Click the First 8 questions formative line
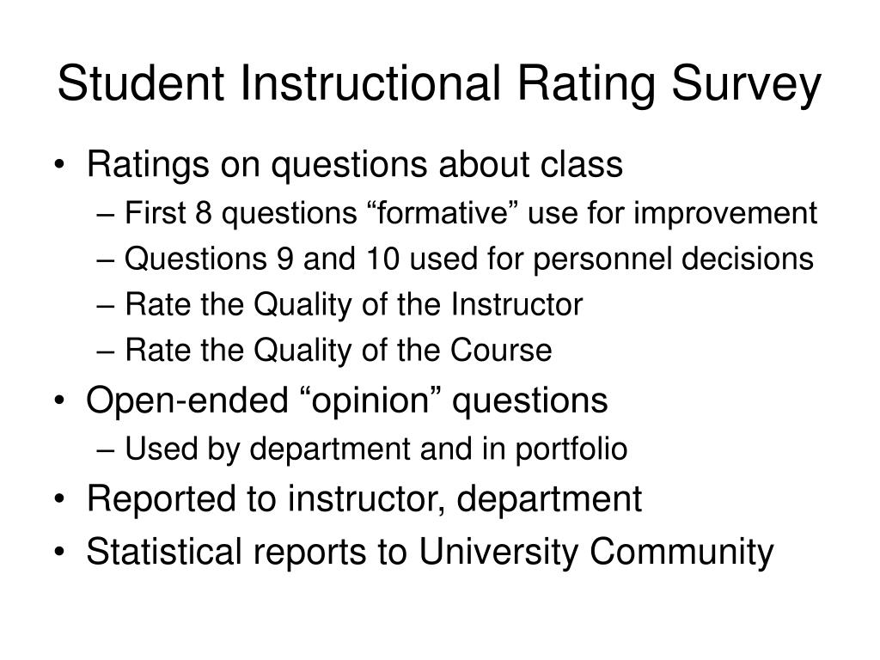 pos(470,214)
